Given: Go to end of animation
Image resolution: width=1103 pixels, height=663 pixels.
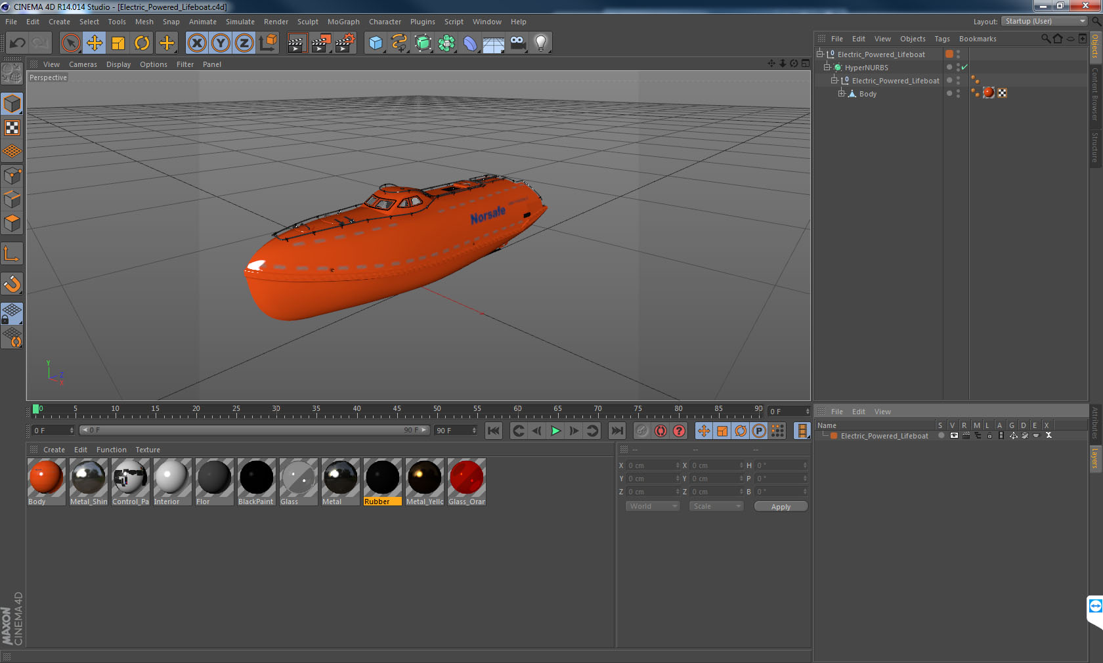Looking at the screenshot, I should [617, 431].
